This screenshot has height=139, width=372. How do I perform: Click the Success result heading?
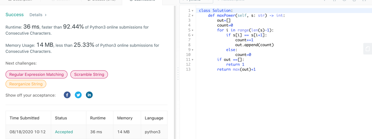[15, 15]
